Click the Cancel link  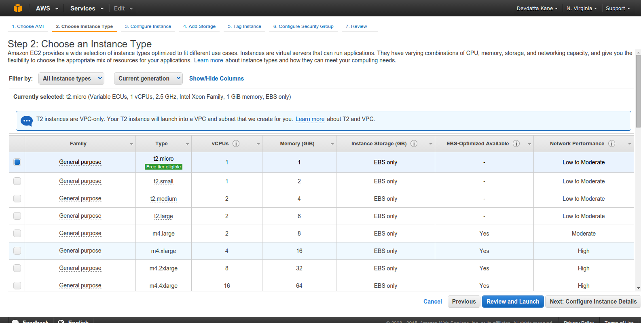tap(432, 302)
